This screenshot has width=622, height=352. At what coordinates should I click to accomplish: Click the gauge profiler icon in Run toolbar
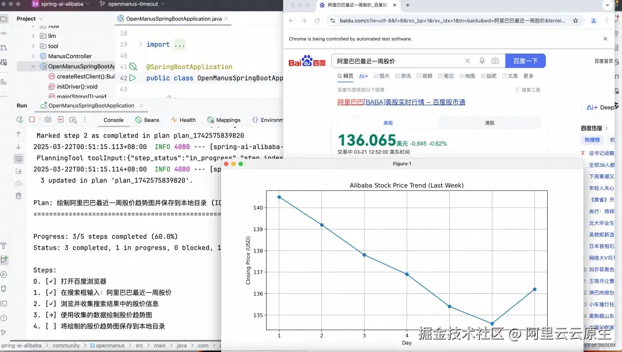click(73, 120)
